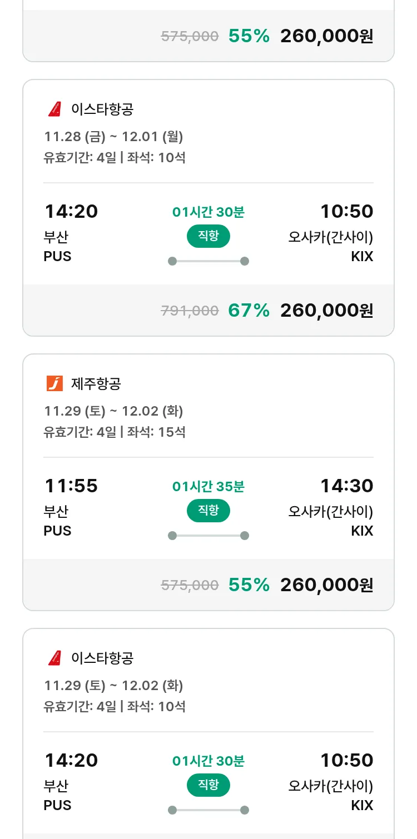Screen dimensions: 417x839
Task: Click the 14:30 arrival time
Action: (x=346, y=486)
